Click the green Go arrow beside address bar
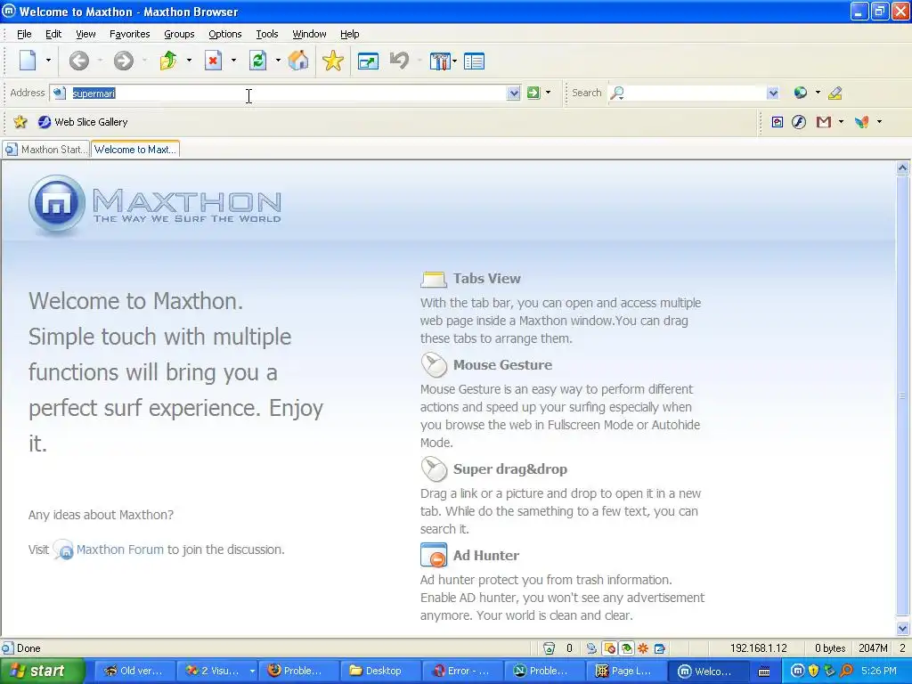The width and height of the screenshot is (912, 684). click(x=533, y=93)
